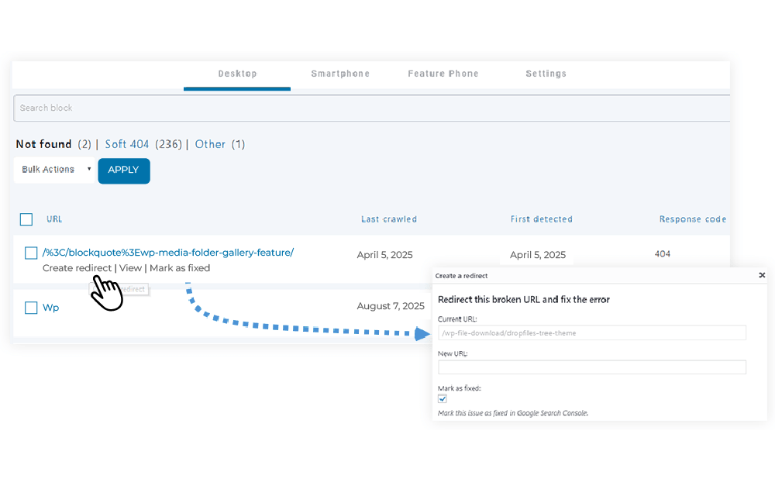Sort by the Last crawled column

(x=389, y=219)
